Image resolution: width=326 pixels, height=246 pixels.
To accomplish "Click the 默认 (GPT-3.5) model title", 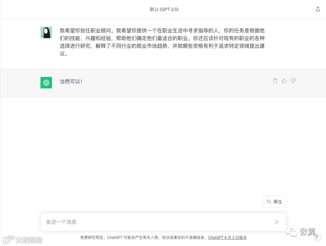I will tap(164, 9).
